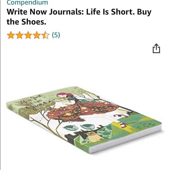Click the fourth gold rating star

(37, 35)
